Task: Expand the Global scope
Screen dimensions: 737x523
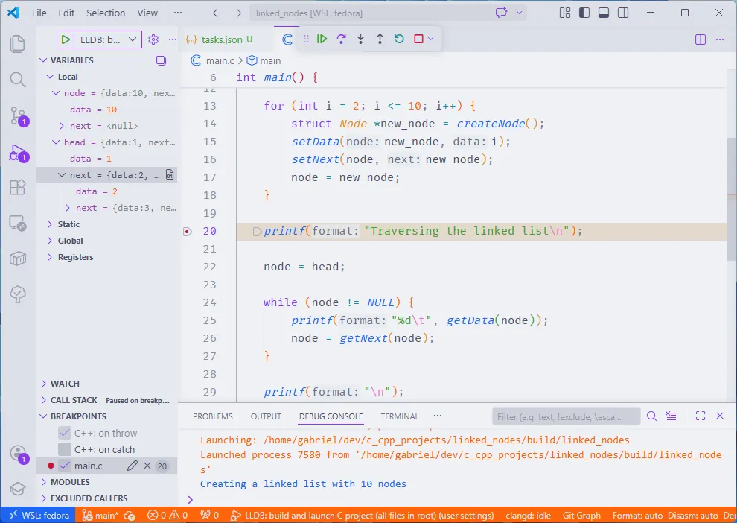Action: point(49,241)
